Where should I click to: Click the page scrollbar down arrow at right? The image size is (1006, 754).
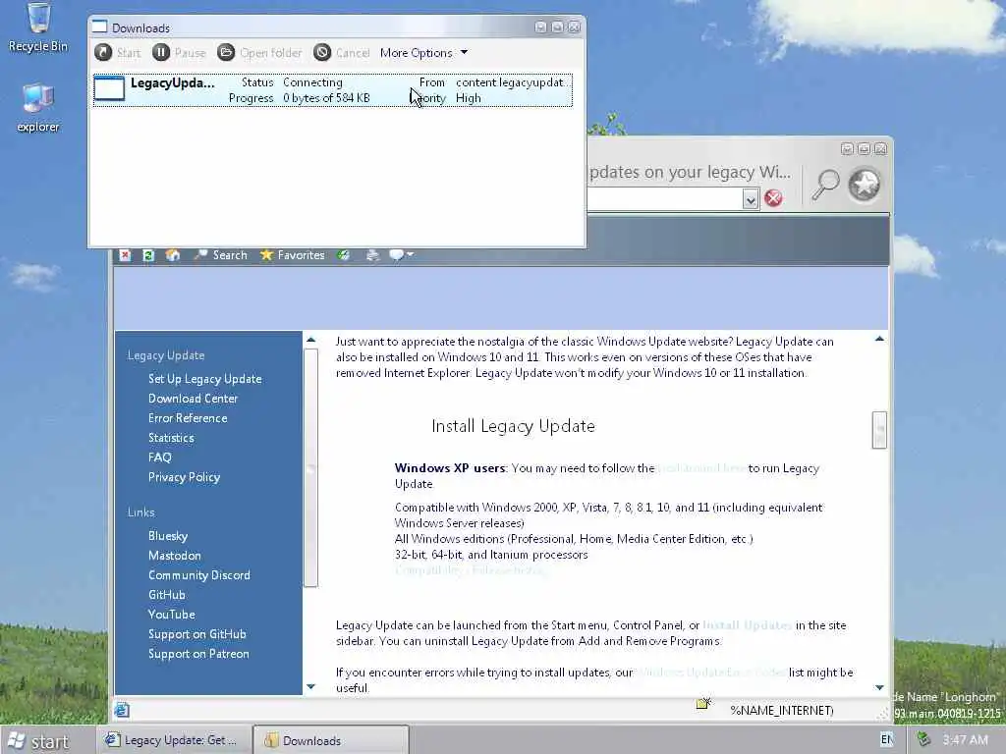point(879,687)
